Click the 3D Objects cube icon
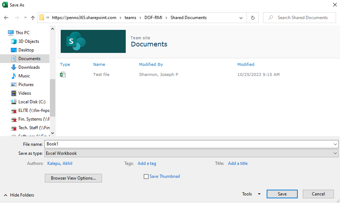This screenshot has height=203, width=340. 14,41
